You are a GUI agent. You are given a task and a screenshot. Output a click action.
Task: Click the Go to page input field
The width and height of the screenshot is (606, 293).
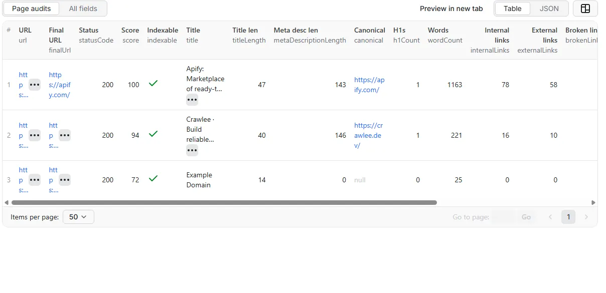(503, 217)
